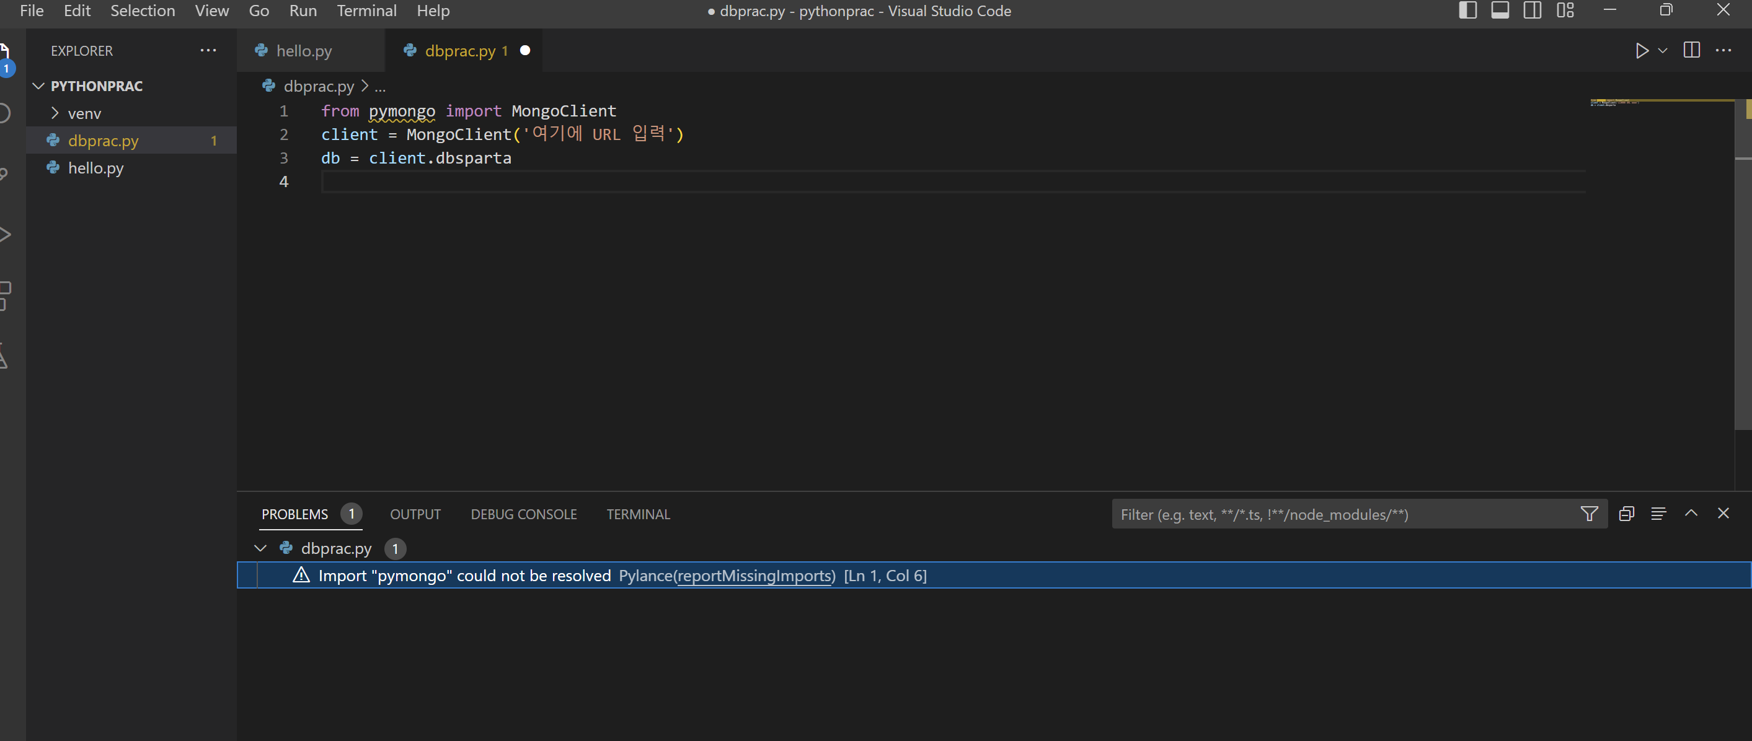Screen dimensions: 1752x741
Task: Switch to the OUTPUT panel tab
Action: coord(415,514)
